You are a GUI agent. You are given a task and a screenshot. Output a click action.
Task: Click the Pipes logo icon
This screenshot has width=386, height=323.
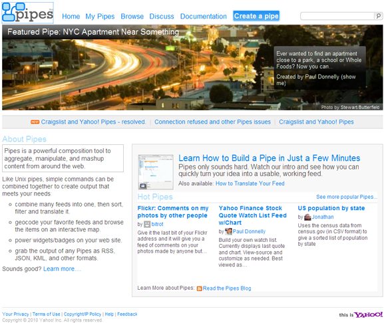[x=27, y=13]
